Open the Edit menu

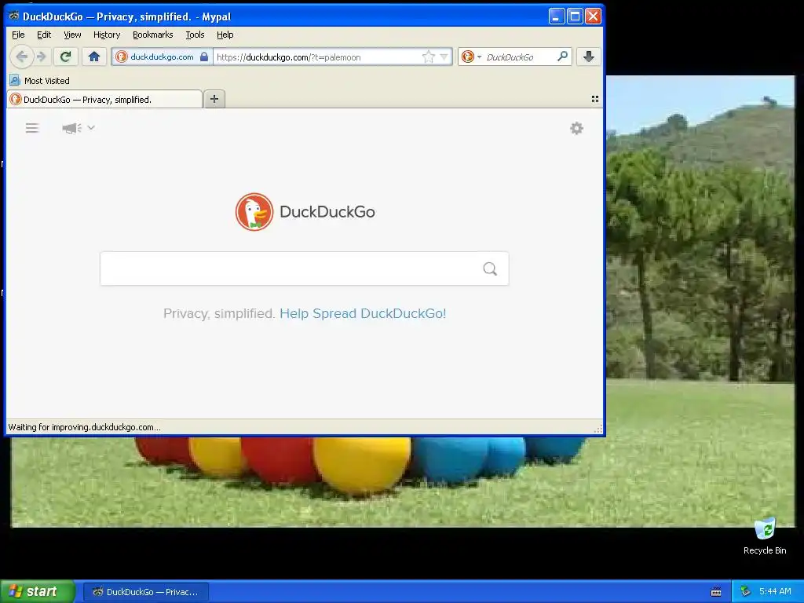pyautogui.click(x=44, y=35)
